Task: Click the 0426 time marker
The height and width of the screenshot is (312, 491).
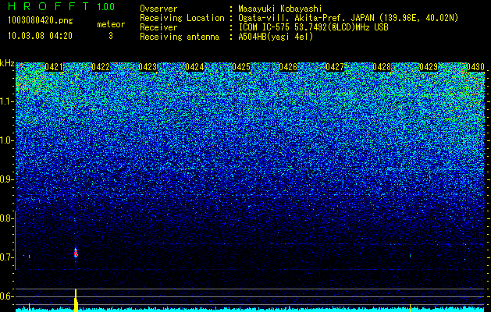Action: pyautogui.click(x=288, y=67)
